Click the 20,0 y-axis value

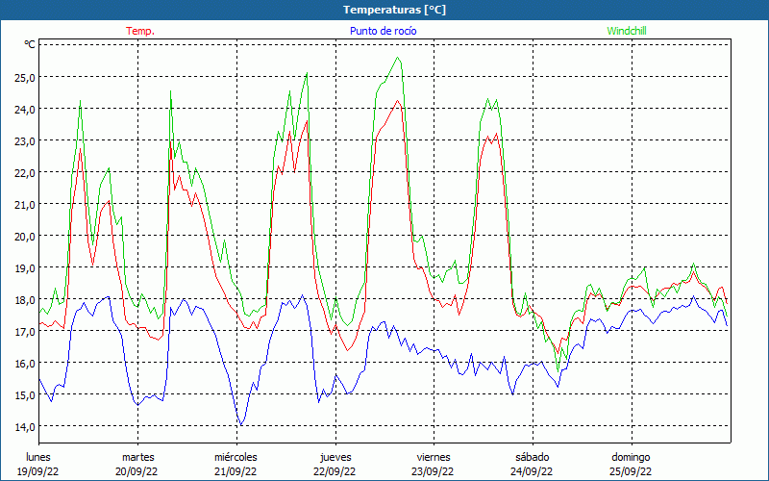pos(25,237)
